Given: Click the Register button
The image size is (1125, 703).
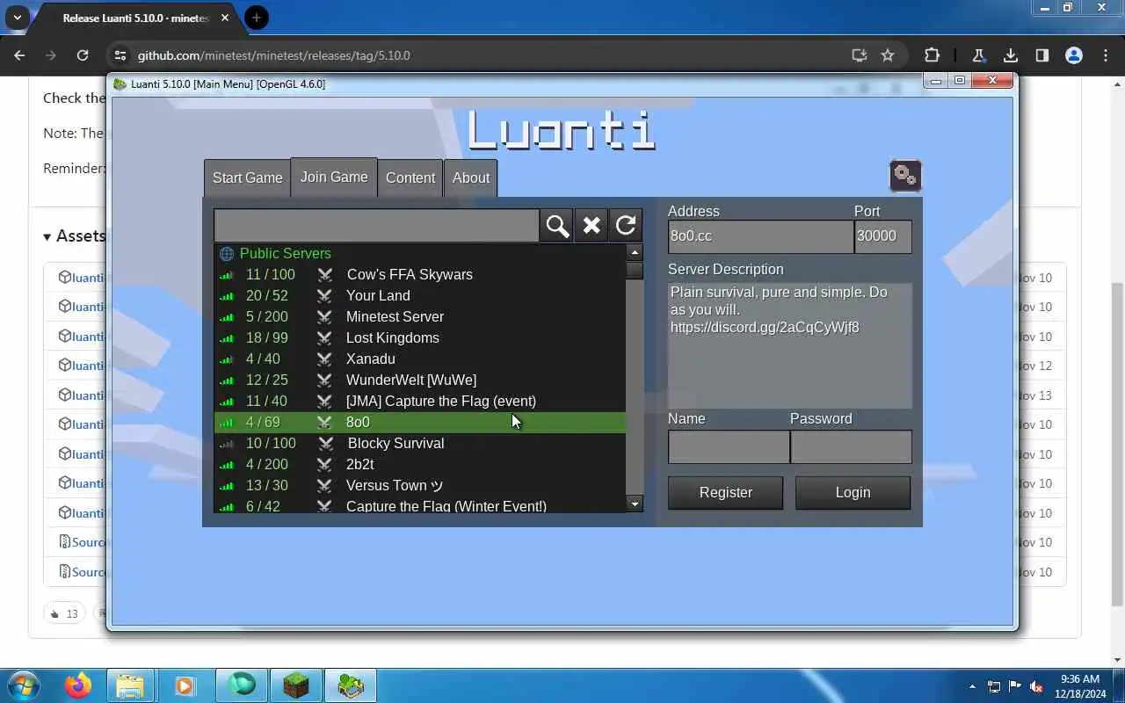Looking at the screenshot, I should click(725, 493).
